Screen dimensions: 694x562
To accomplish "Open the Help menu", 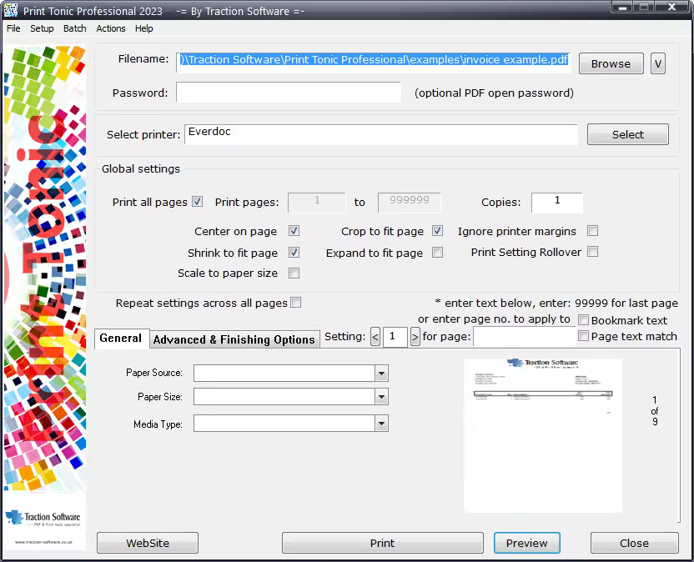I will [x=143, y=28].
